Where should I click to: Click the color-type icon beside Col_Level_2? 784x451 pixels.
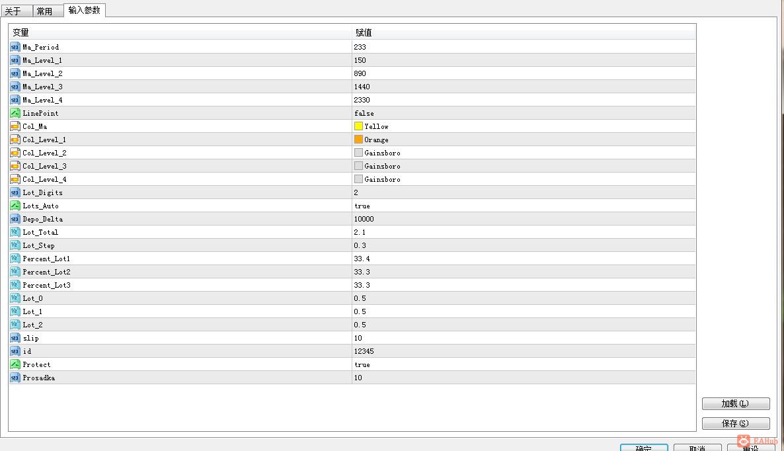15,153
